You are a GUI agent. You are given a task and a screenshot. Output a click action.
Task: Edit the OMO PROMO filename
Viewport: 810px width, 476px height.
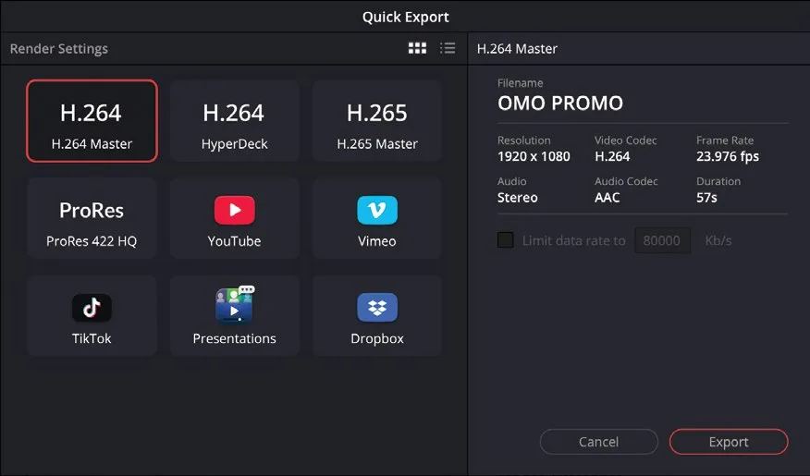click(x=560, y=104)
